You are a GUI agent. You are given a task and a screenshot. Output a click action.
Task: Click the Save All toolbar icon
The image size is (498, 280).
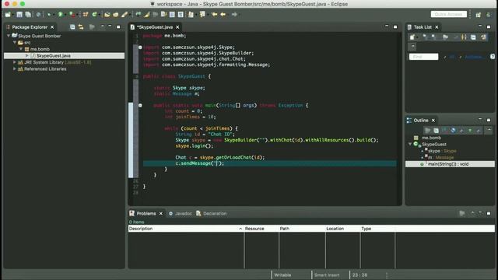tap(28, 15)
